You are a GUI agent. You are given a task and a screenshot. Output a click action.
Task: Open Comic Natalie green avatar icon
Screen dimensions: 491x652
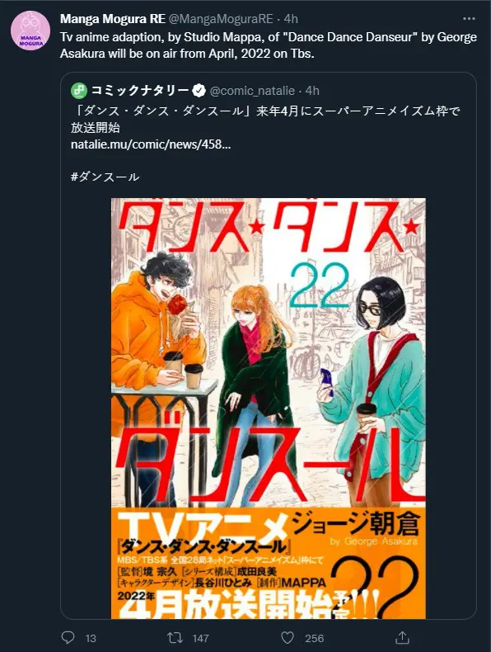[x=79, y=90]
